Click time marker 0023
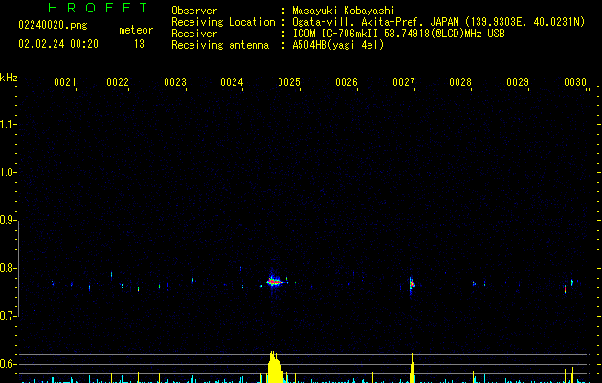This screenshot has width=602, height=383. (175, 82)
